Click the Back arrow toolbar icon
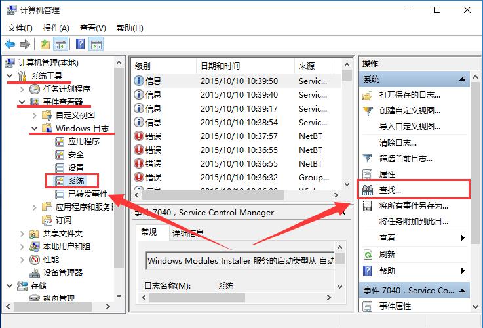 tap(10, 44)
